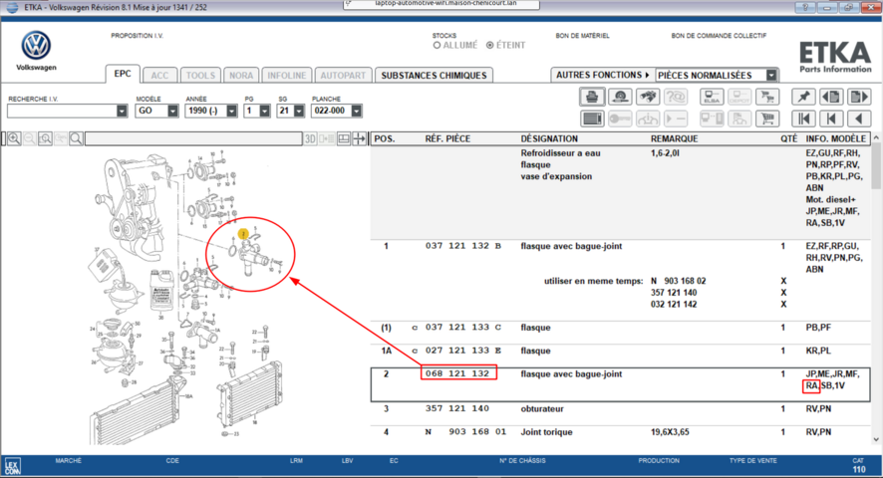The width and height of the screenshot is (883, 478).
Task: Jump to first with double-bar arrow icon
Action: pos(803,119)
